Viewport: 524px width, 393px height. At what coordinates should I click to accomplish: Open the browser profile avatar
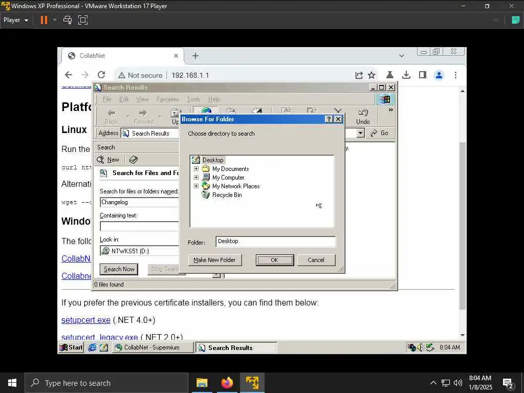(439, 75)
